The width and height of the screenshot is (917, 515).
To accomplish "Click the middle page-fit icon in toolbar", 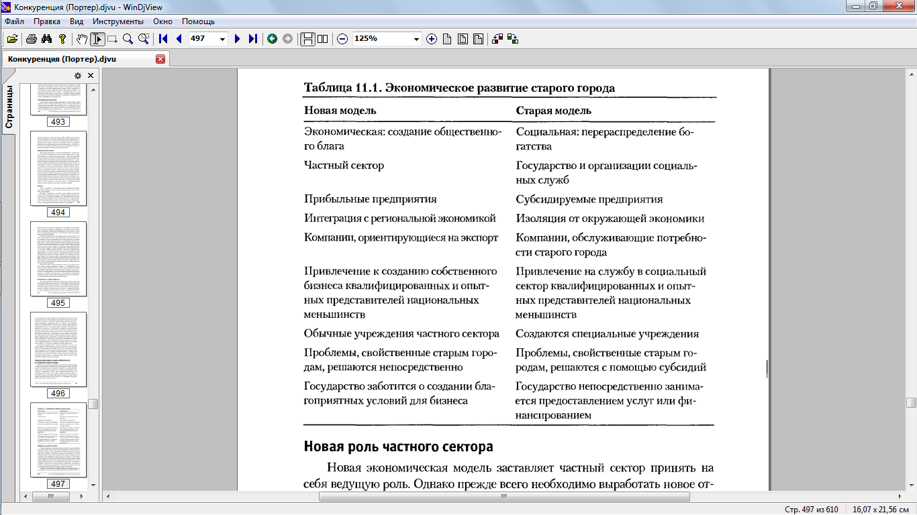I will [463, 39].
